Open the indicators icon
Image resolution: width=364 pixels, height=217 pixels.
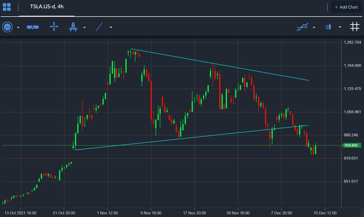pos(302,27)
